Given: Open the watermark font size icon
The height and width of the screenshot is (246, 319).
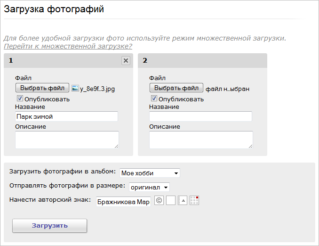Looking at the screenshot, I should tap(183, 201).
